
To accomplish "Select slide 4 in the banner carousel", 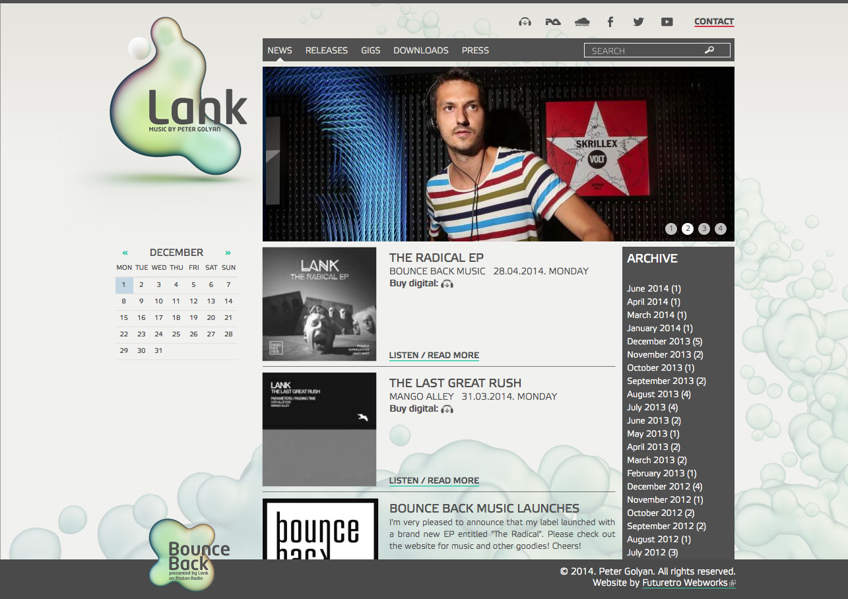I will point(720,229).
